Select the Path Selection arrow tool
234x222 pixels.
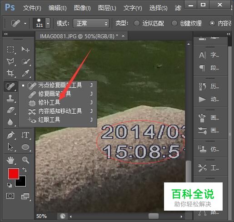coord(10,147)
